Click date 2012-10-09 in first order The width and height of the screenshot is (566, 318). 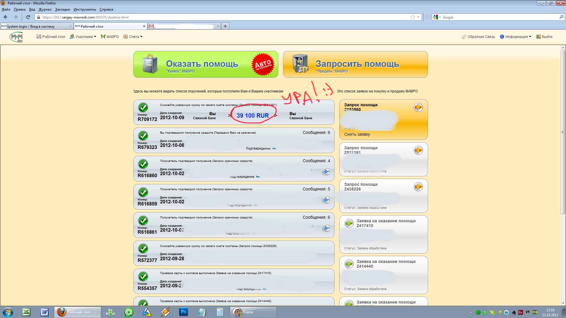coord(172,117)
